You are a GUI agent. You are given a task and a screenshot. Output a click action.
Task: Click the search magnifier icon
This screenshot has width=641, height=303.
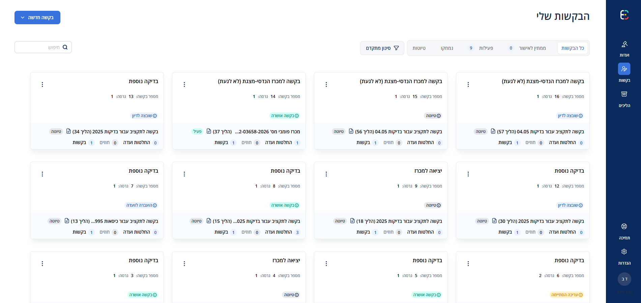pos(65,47)
